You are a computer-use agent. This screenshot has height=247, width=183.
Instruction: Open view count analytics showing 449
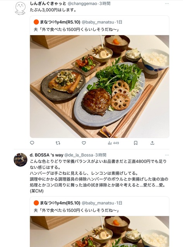pyautogui.click(x=113, y=143)
